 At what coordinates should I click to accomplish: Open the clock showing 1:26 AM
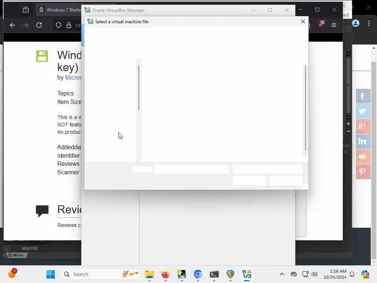coord(335,274)
